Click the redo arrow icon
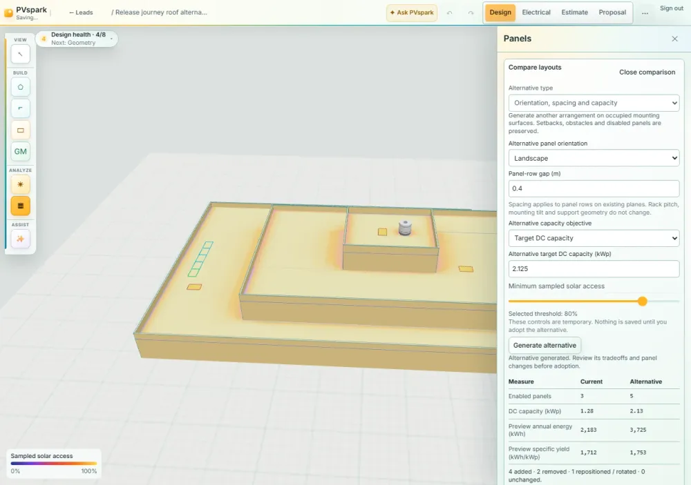 (471, 12)
